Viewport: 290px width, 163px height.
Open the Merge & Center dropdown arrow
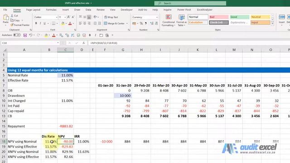click(127, 24)
